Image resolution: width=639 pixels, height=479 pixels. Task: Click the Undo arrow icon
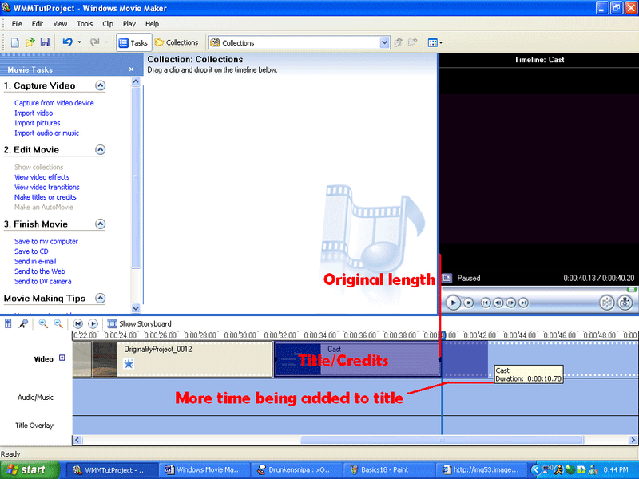click(68, 42)
